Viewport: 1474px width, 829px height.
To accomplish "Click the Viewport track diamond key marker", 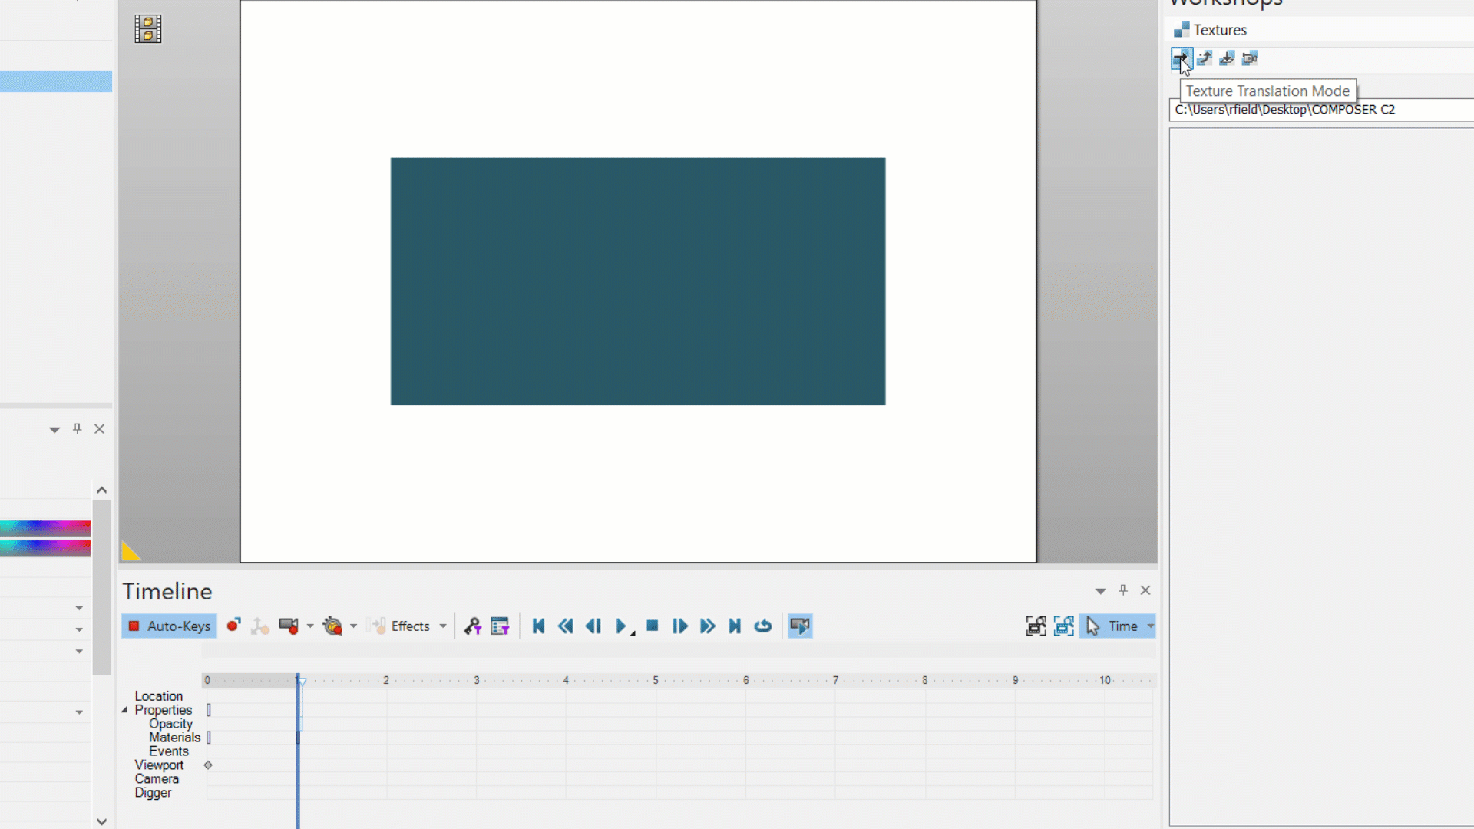I will point(208,765).
